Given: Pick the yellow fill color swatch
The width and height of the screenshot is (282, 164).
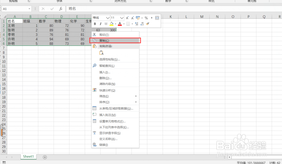Looking at the screenshot, I should (112, 25).
